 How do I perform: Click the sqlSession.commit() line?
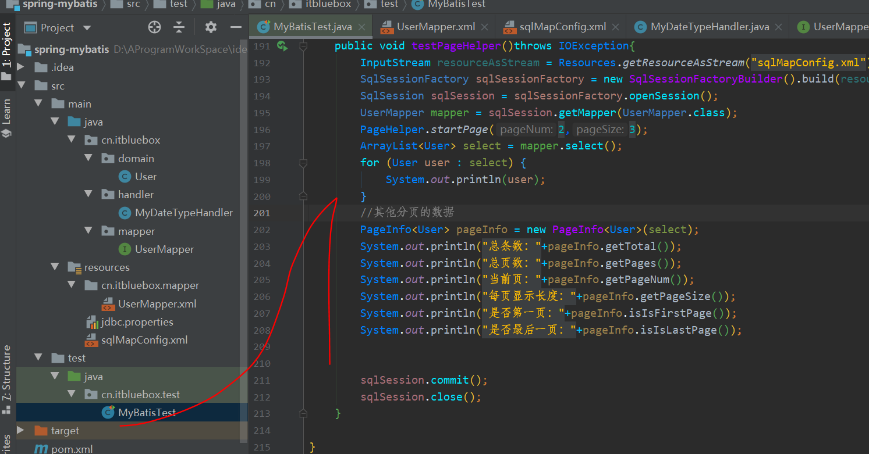(424, 380)
